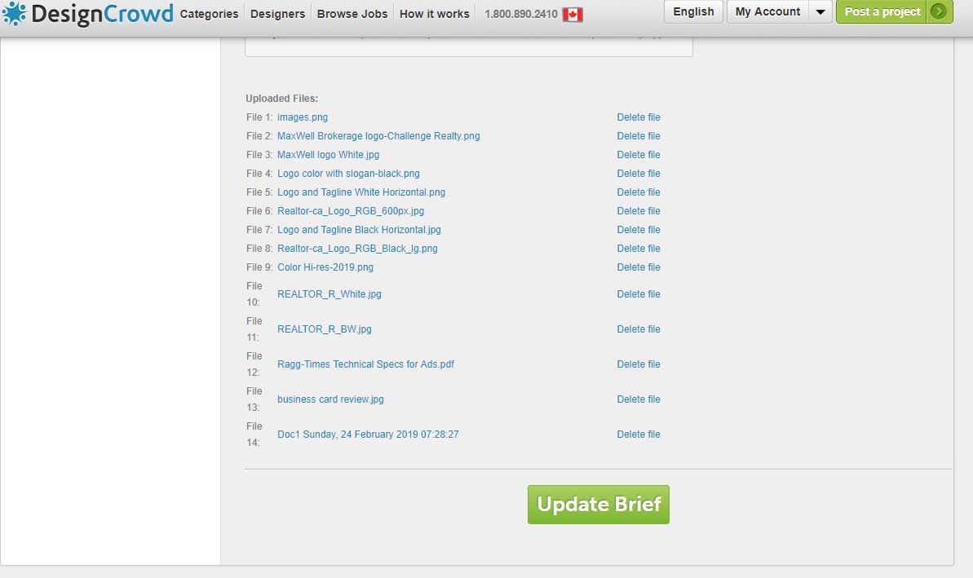Select How it works in the navigation
Screen dimensions: 973x578
pos(434,14)
